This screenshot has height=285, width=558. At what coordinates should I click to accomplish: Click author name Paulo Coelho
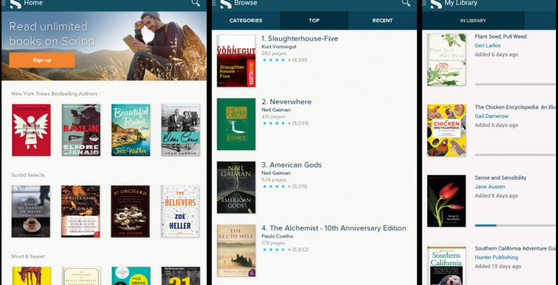[x=277, y=236]
